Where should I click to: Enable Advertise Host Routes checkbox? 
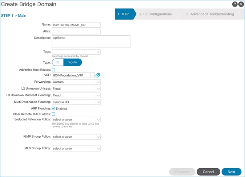(x=53, y=70)
